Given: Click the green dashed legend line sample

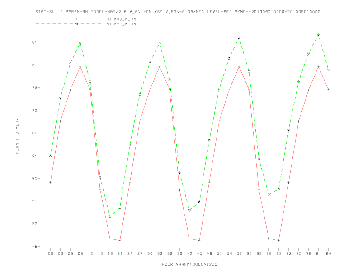Looking at the screenshot, I should (x=70, y=24).
